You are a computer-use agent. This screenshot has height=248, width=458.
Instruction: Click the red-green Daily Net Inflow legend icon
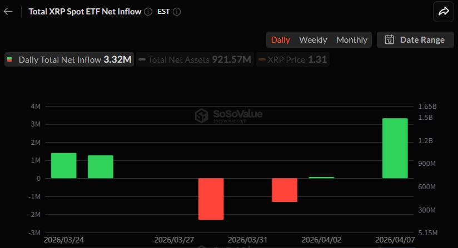pyautogui.click(x=9, y=60)
